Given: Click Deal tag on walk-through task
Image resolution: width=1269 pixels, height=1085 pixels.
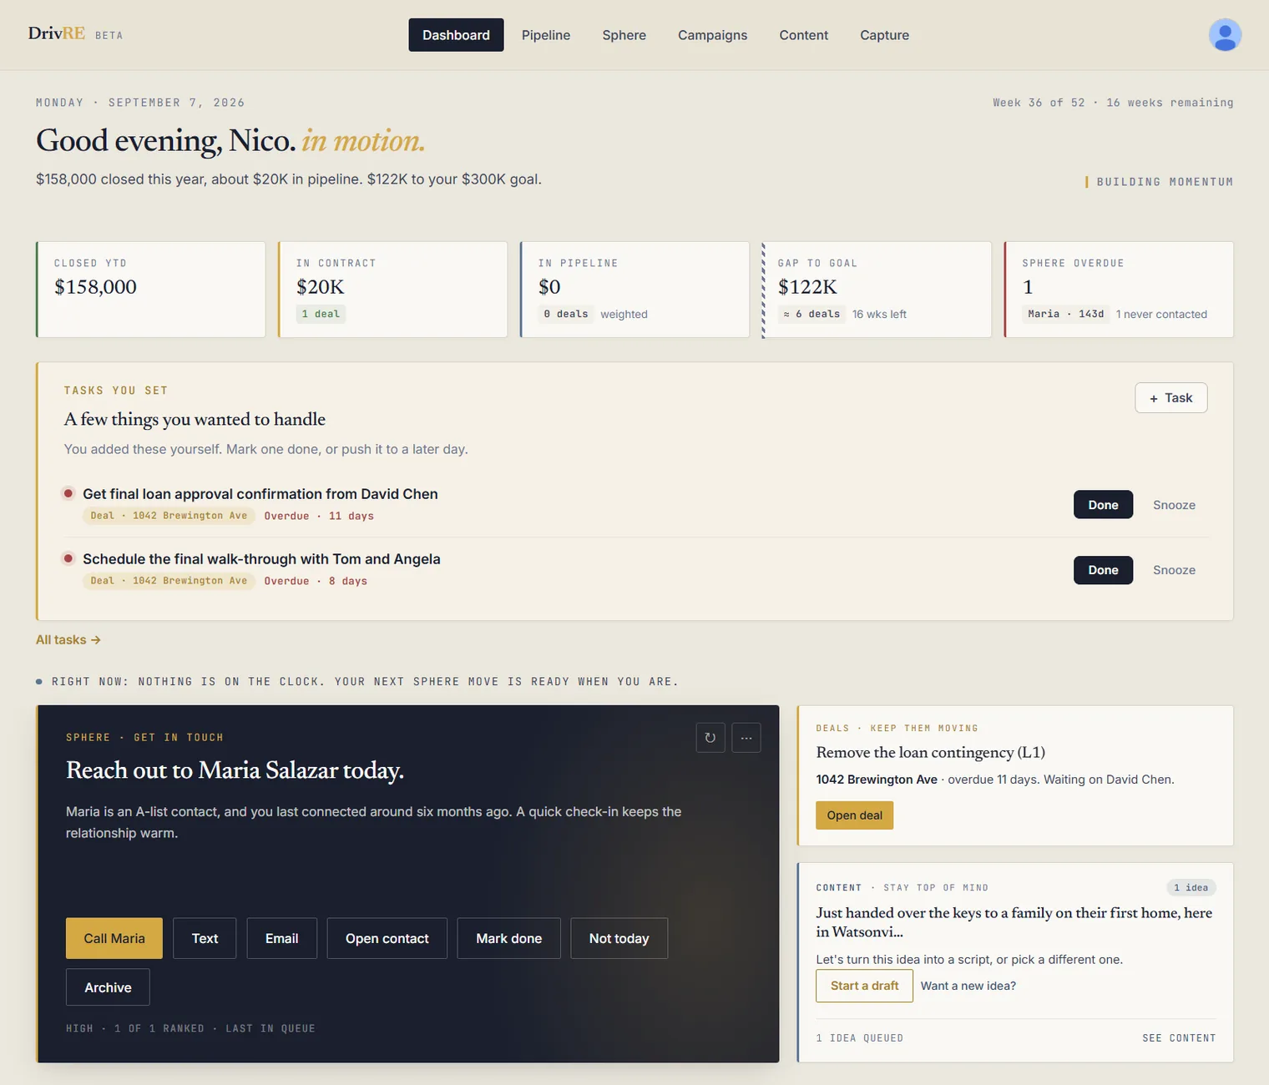Looking at the screenshot, I should [x=169, y=581].
